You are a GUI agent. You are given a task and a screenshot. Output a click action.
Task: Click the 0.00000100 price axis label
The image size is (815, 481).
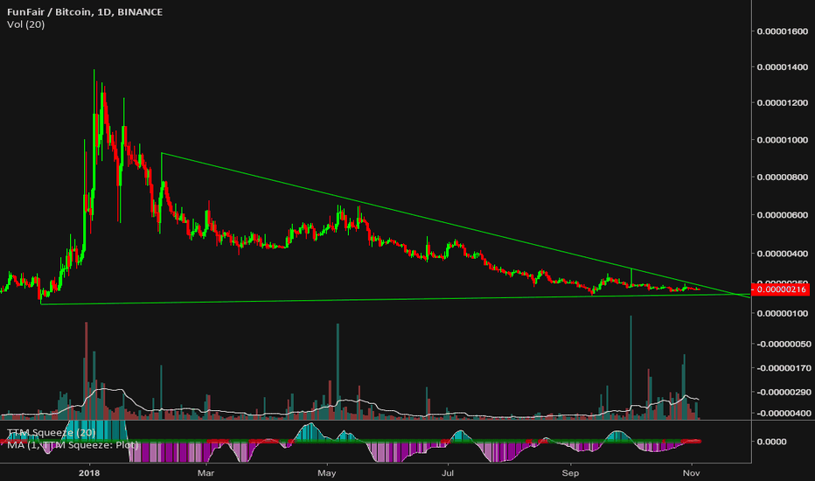783,314
